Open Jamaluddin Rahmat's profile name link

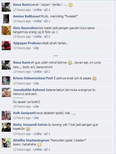29,90
